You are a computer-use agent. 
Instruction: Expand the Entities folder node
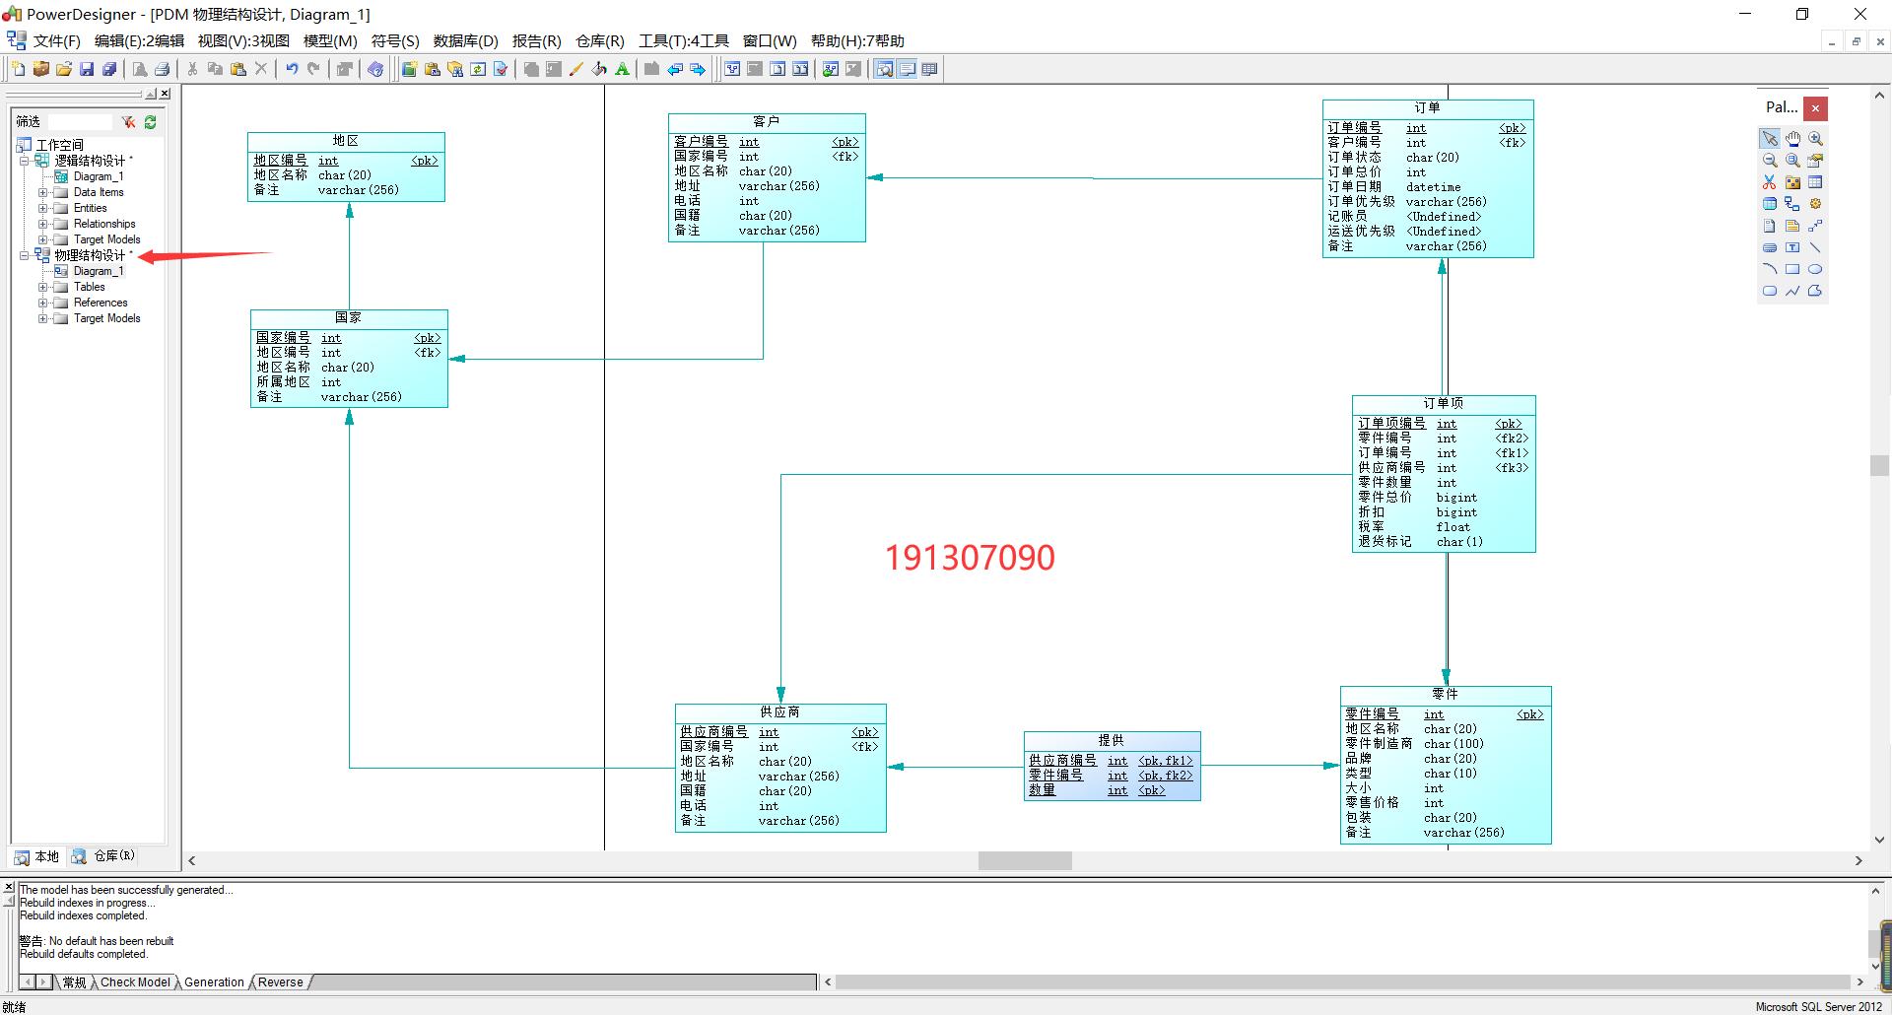43,208
